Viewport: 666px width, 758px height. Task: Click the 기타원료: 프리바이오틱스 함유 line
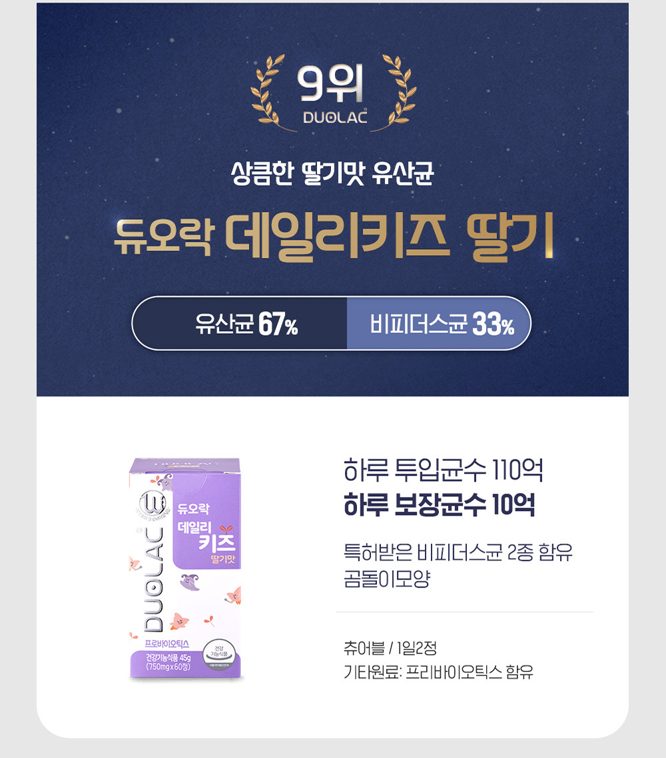pos(438,672)
